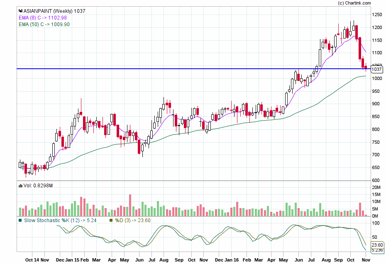The width and height of the screenshot is (386, 264).
Task: Click the 900 price axis label
Action: [376, 104]
